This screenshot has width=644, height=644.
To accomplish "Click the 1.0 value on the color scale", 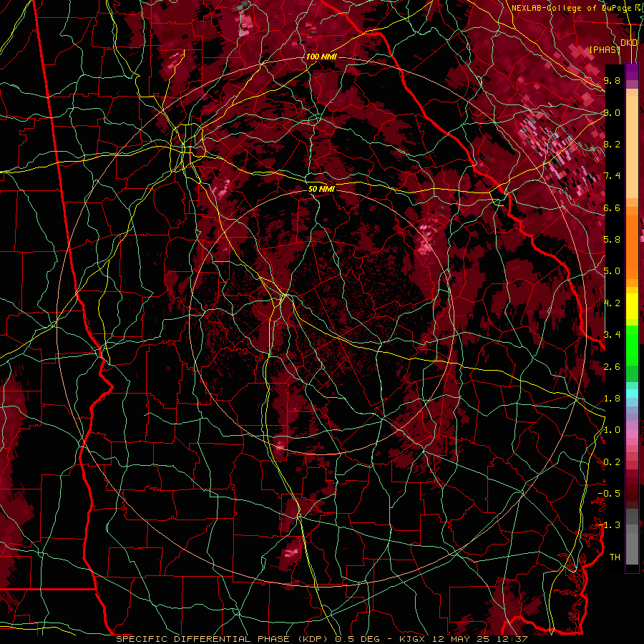I will pyautogui.click(x=612, y=430).
